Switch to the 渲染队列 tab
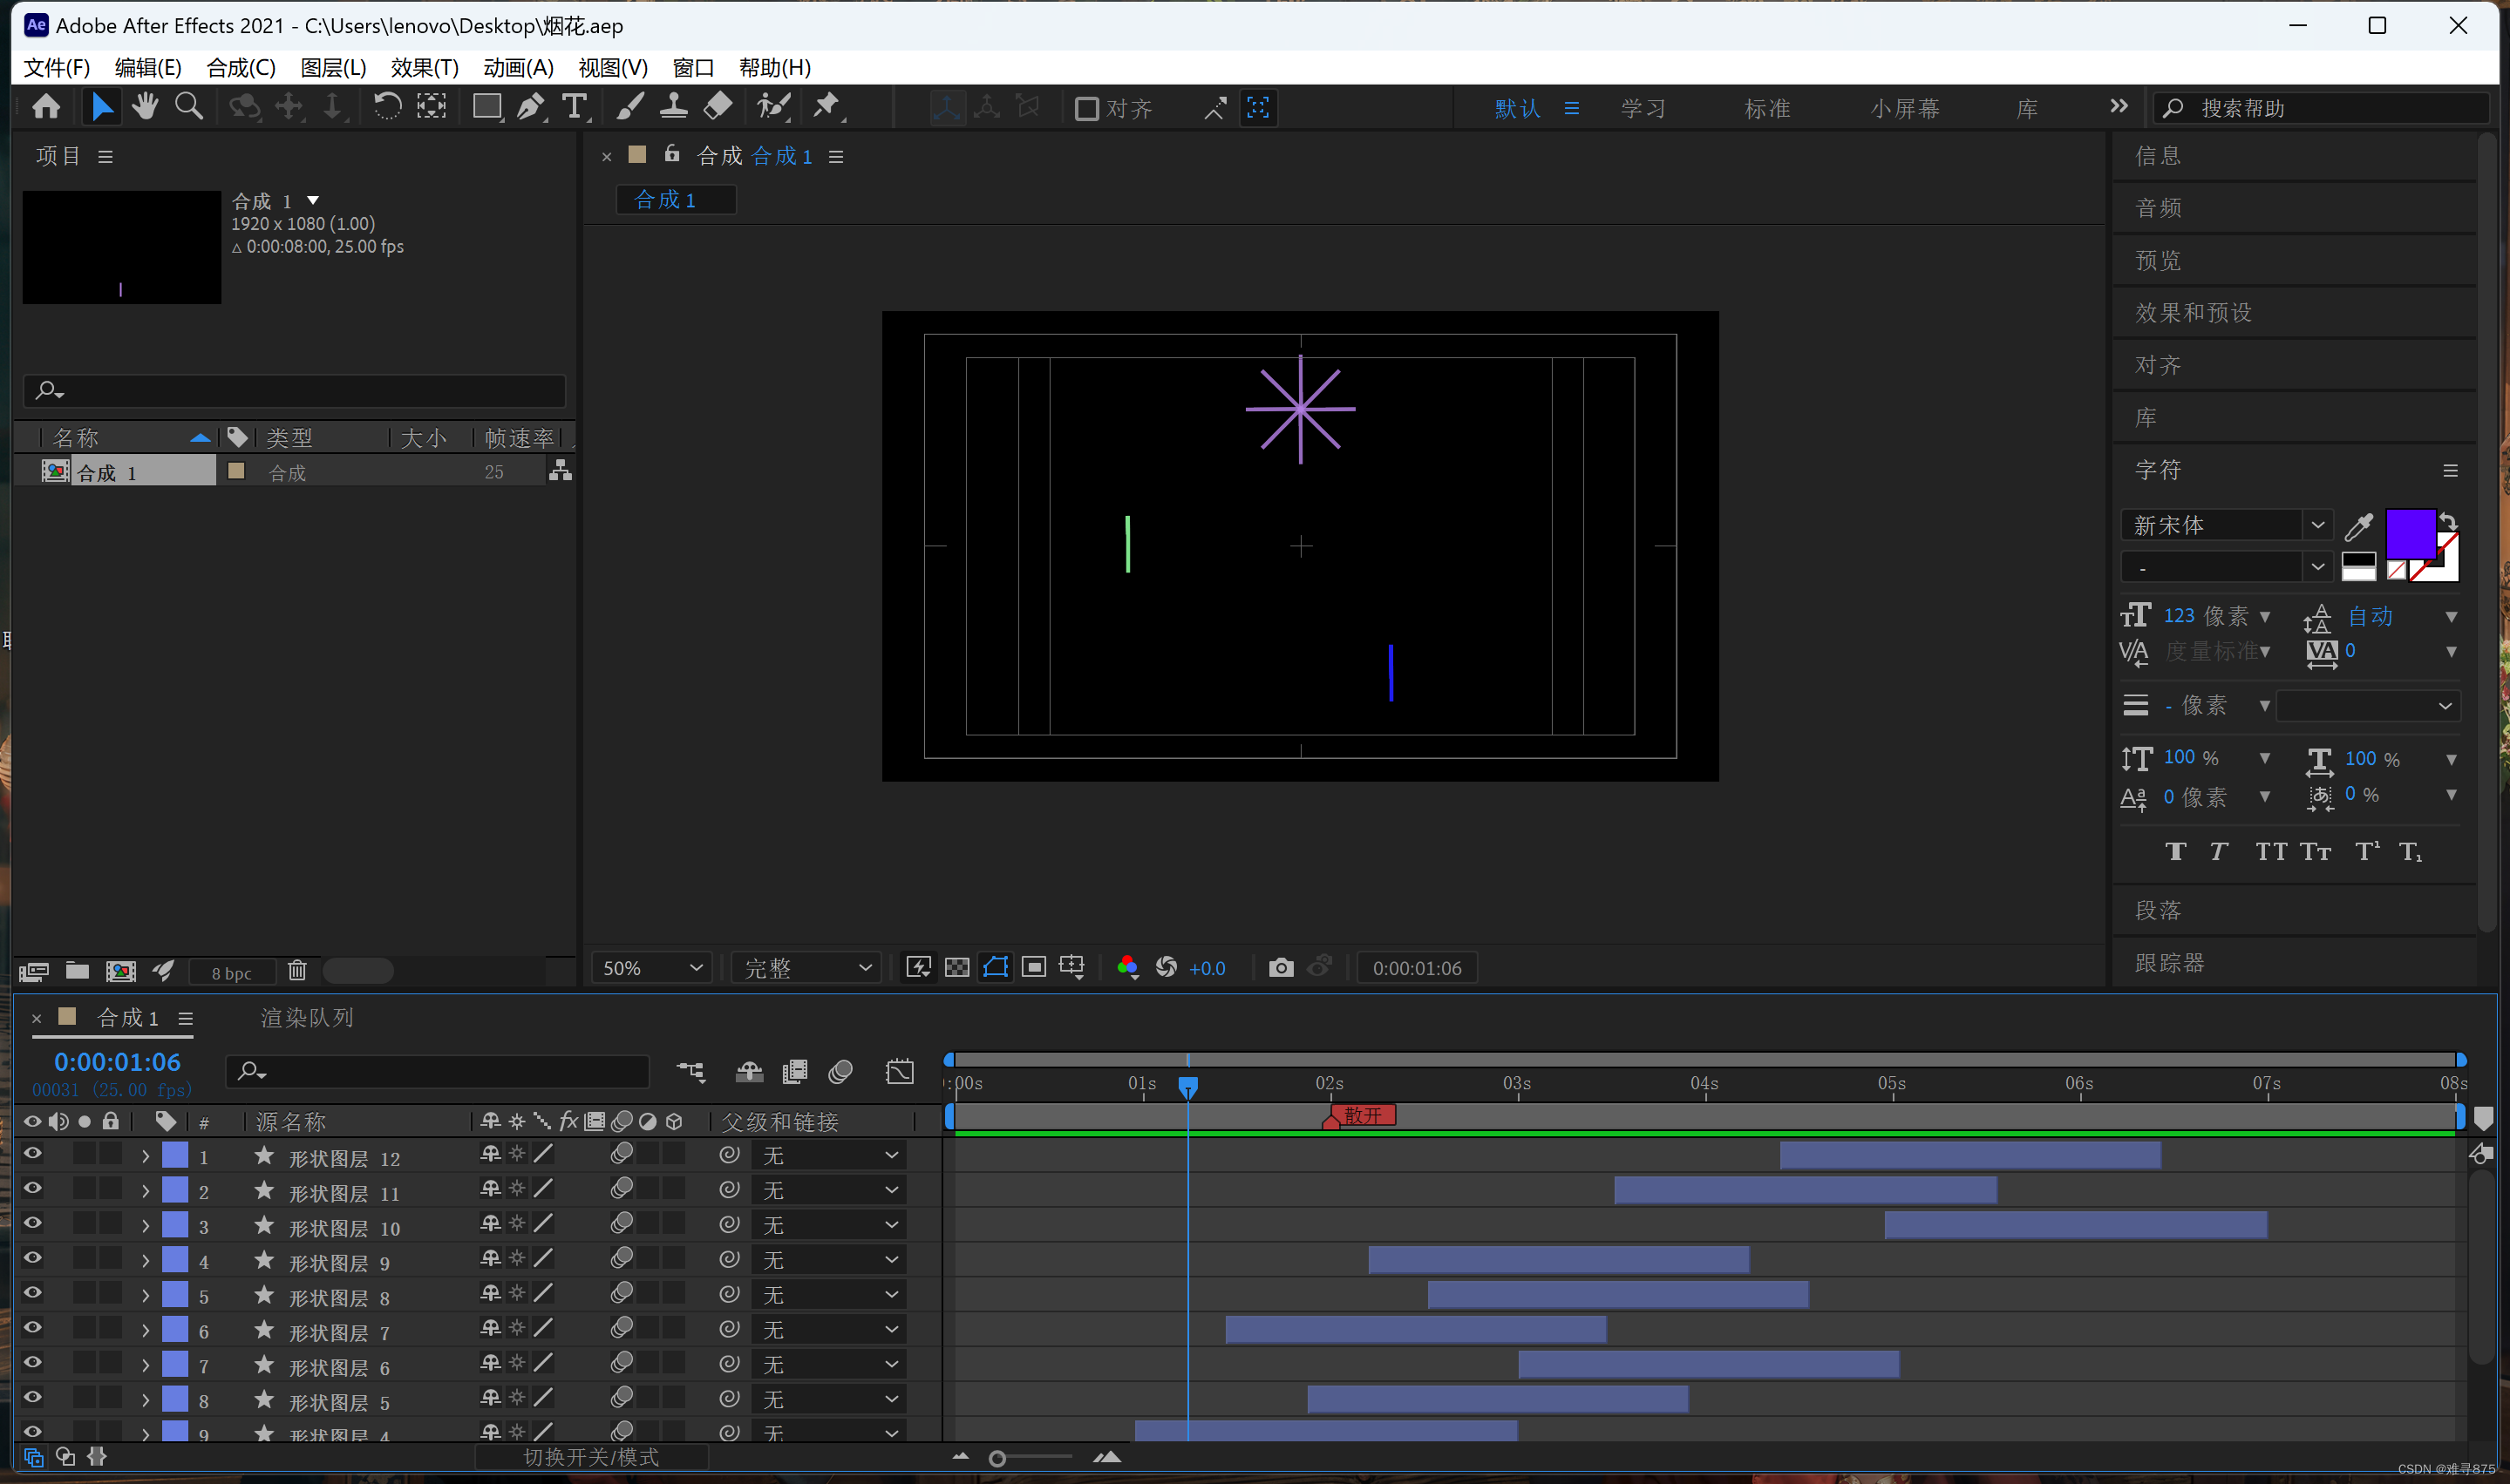This screenshot has width=2510, height=1484. click(x=306, y=1018)
